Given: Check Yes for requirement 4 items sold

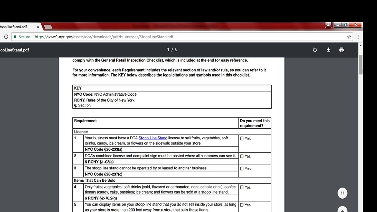Looking at the screenshot, I should (x=242, y=187).
